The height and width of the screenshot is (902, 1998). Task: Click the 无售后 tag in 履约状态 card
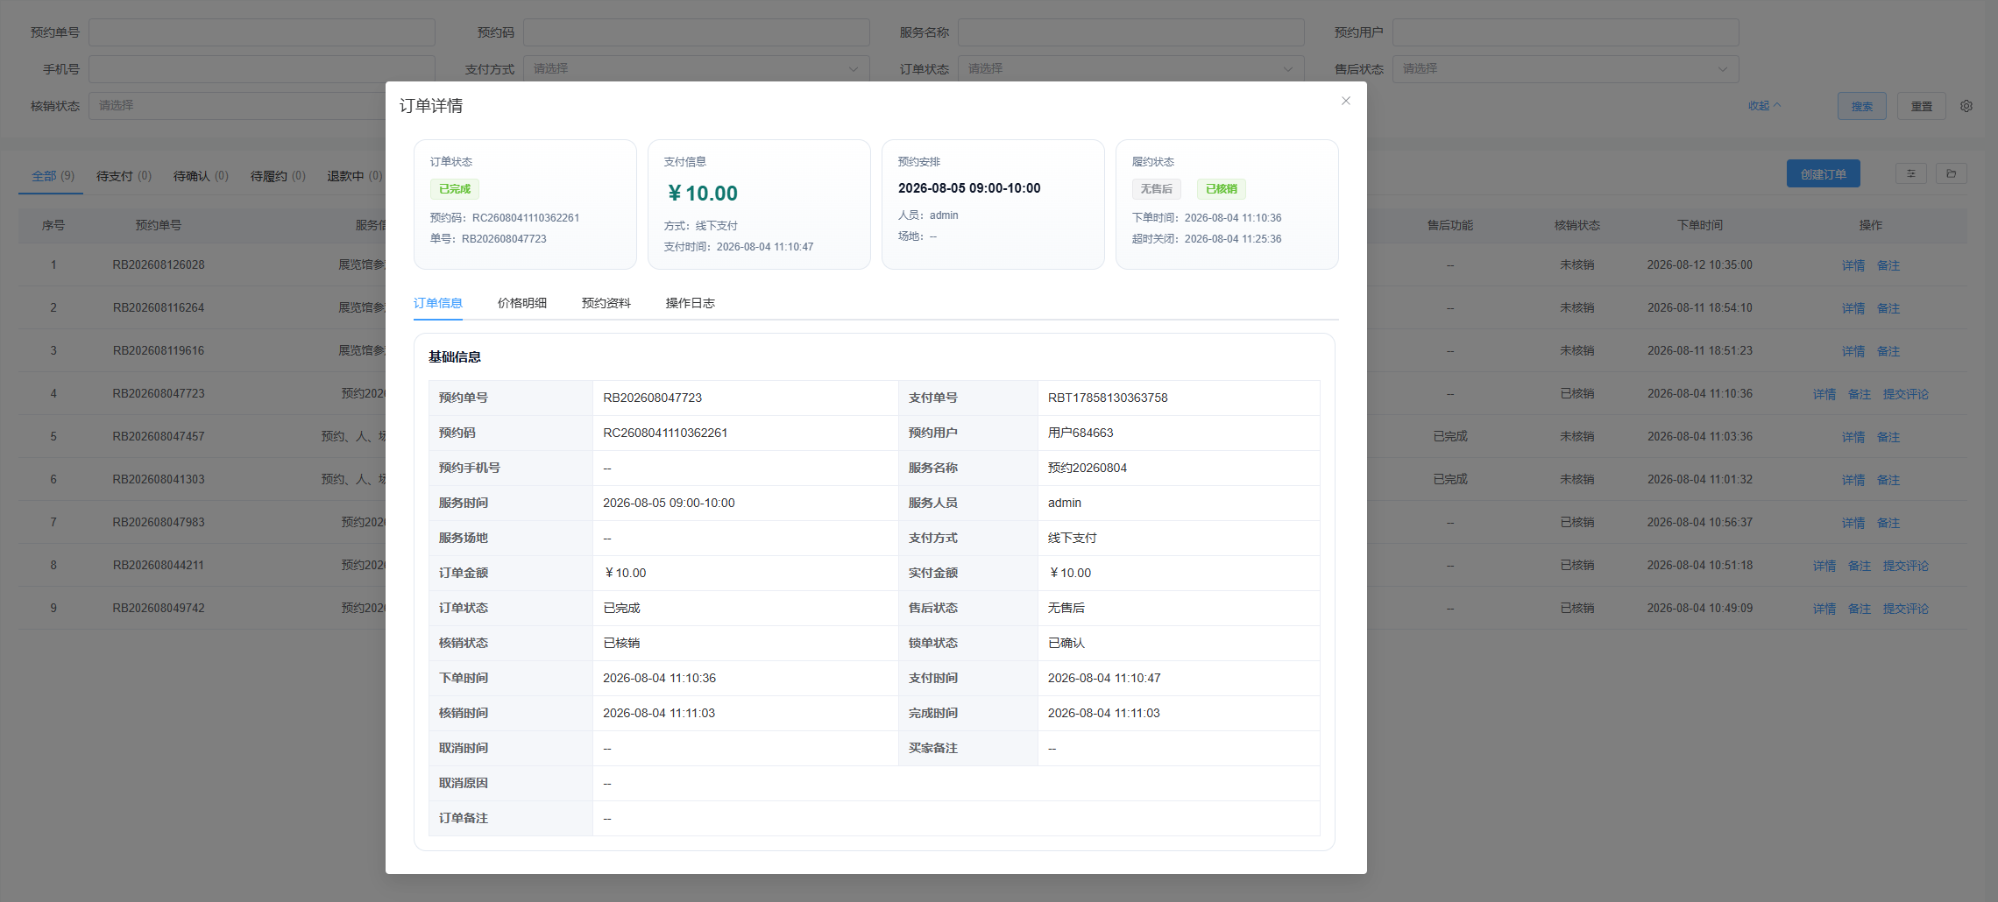1156,189
